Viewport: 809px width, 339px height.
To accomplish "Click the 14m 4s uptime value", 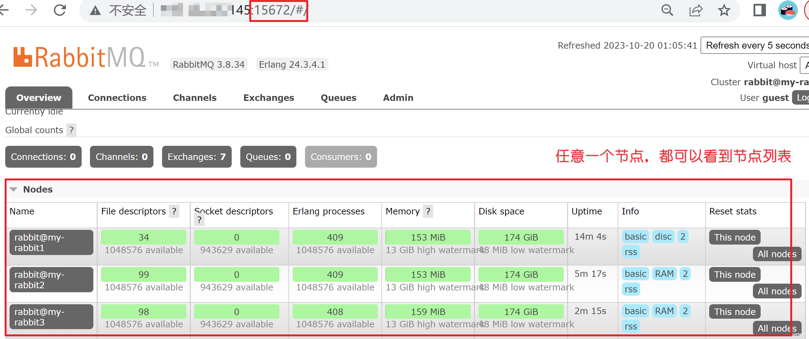I will (590, 237).
